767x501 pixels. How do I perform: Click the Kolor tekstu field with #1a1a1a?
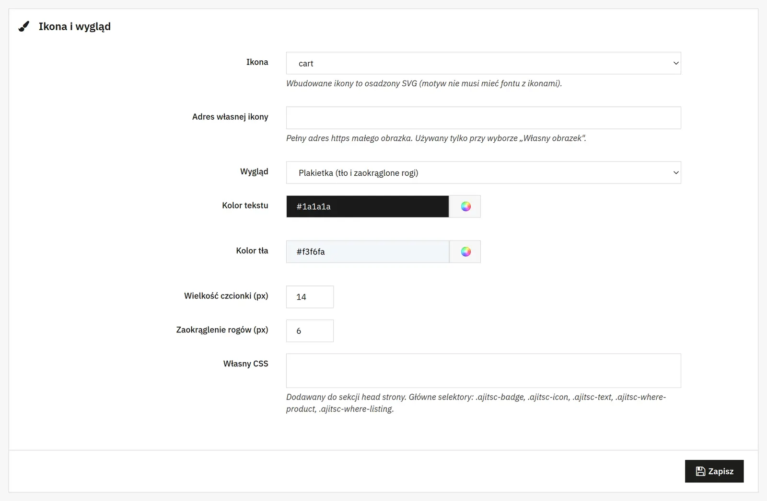[368, 206]
